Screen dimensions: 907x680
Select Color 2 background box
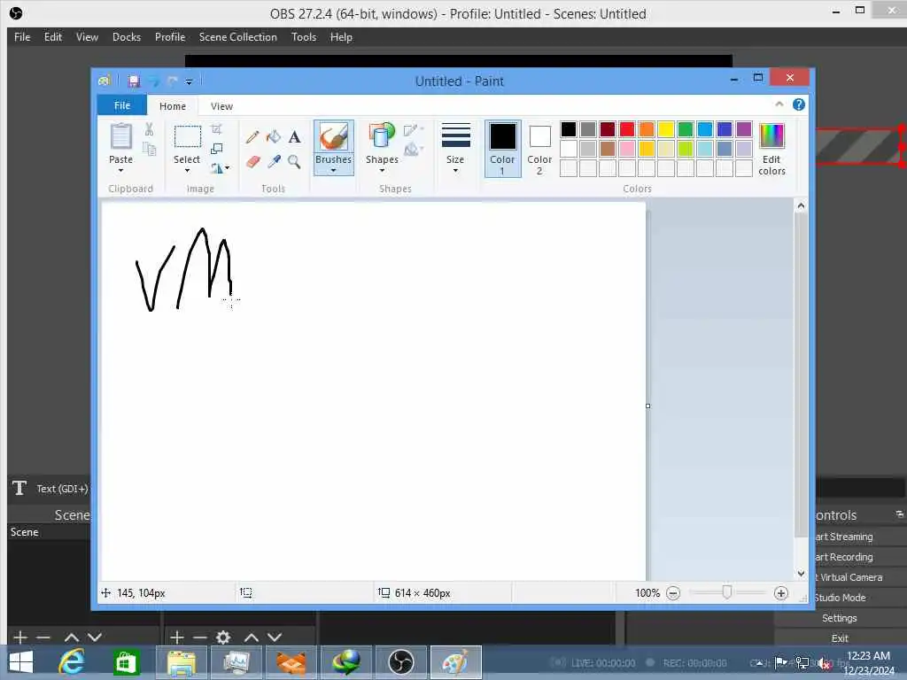pos(539,149)
